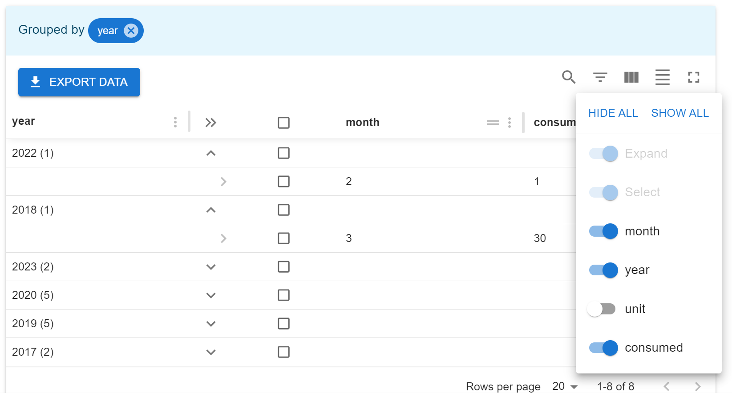The image size is (732, 393).
Task: Toggle row density icon
Action: (662, 77)
